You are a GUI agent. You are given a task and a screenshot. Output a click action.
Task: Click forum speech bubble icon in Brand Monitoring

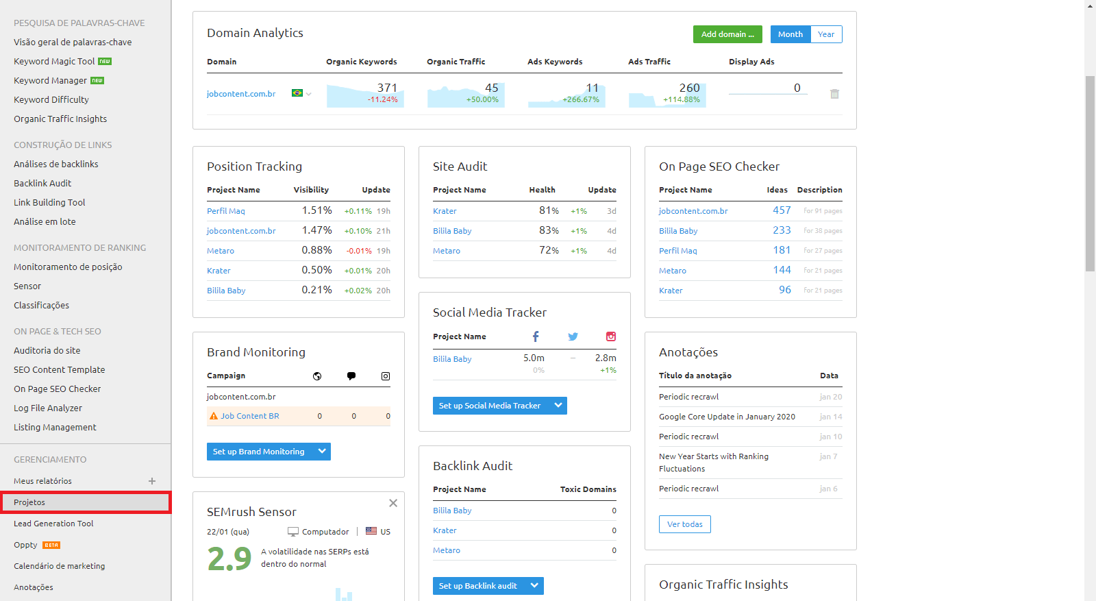(351, 376)
